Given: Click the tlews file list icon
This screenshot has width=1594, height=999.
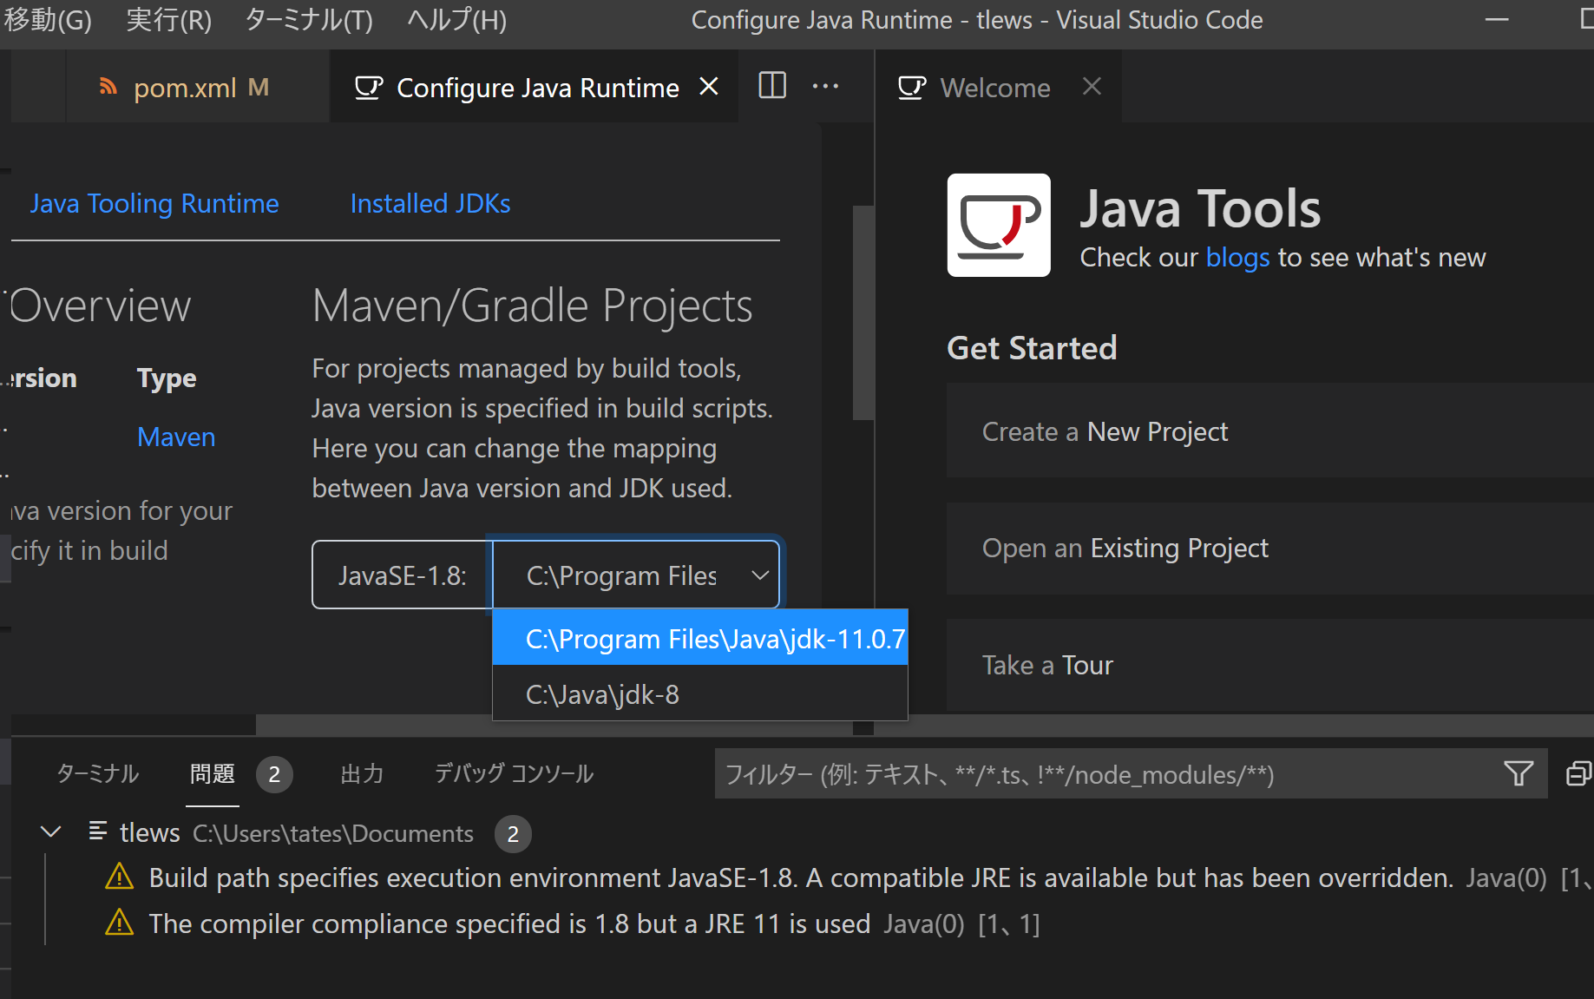Looking at the screenshot, I should [98, 831].
